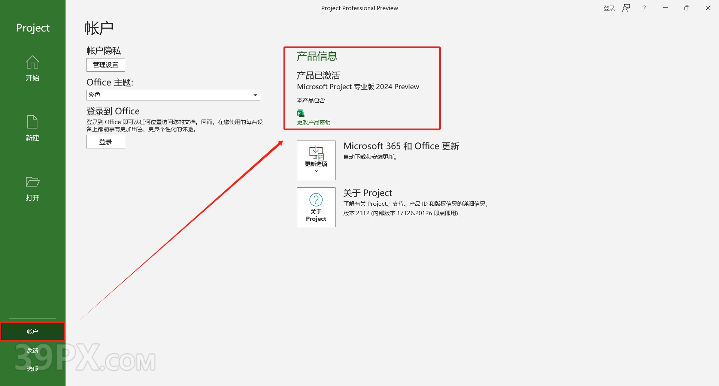
Task: Click the 帐户隐私 heading
Action: point(104,51)
